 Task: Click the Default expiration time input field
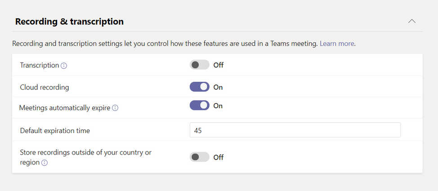pyautogui.click(x=295, y=130)
